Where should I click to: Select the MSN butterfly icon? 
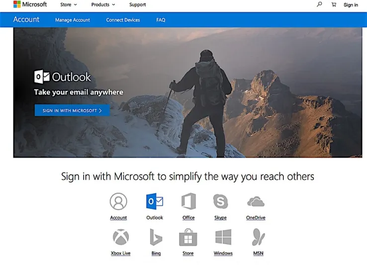click(x=258, y=237)
